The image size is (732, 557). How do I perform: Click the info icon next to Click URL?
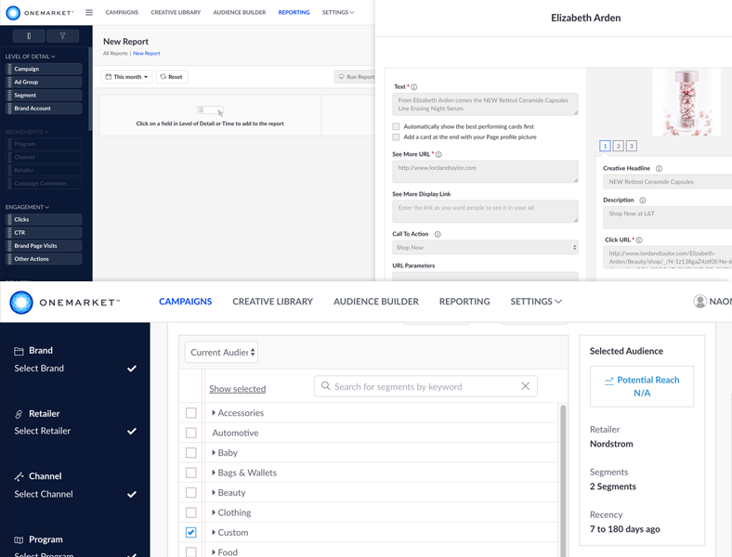pos(638,240)
